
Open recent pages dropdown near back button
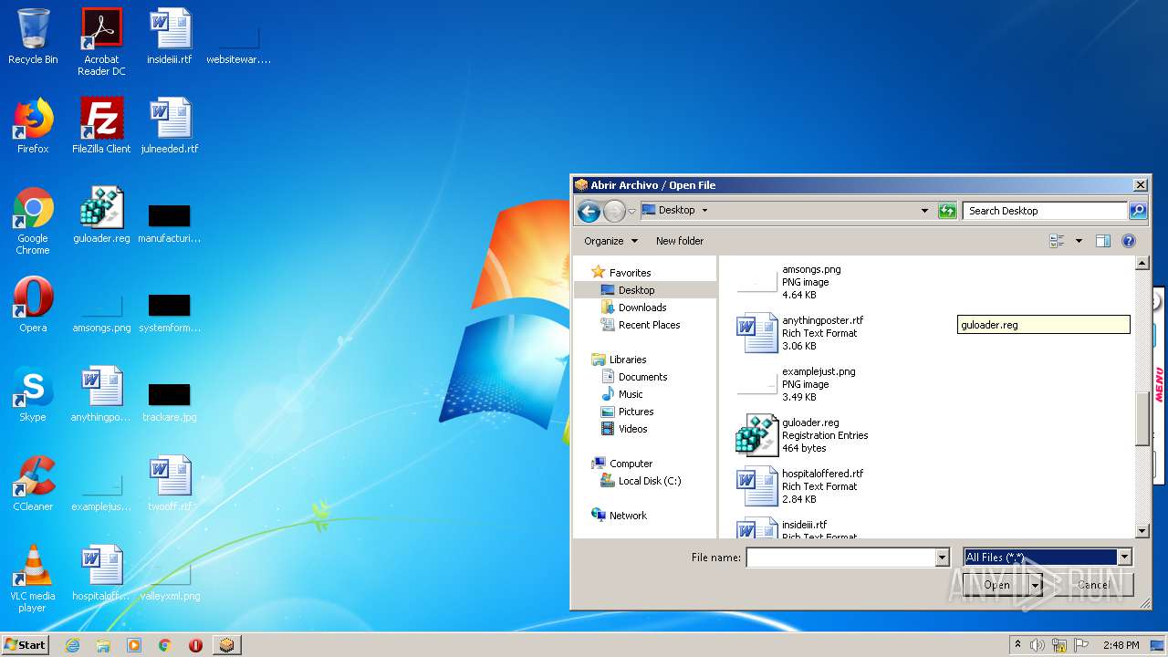pos(631,212)
